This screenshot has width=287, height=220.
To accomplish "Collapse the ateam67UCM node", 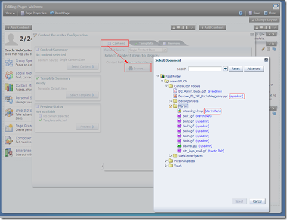I will 162,81.
